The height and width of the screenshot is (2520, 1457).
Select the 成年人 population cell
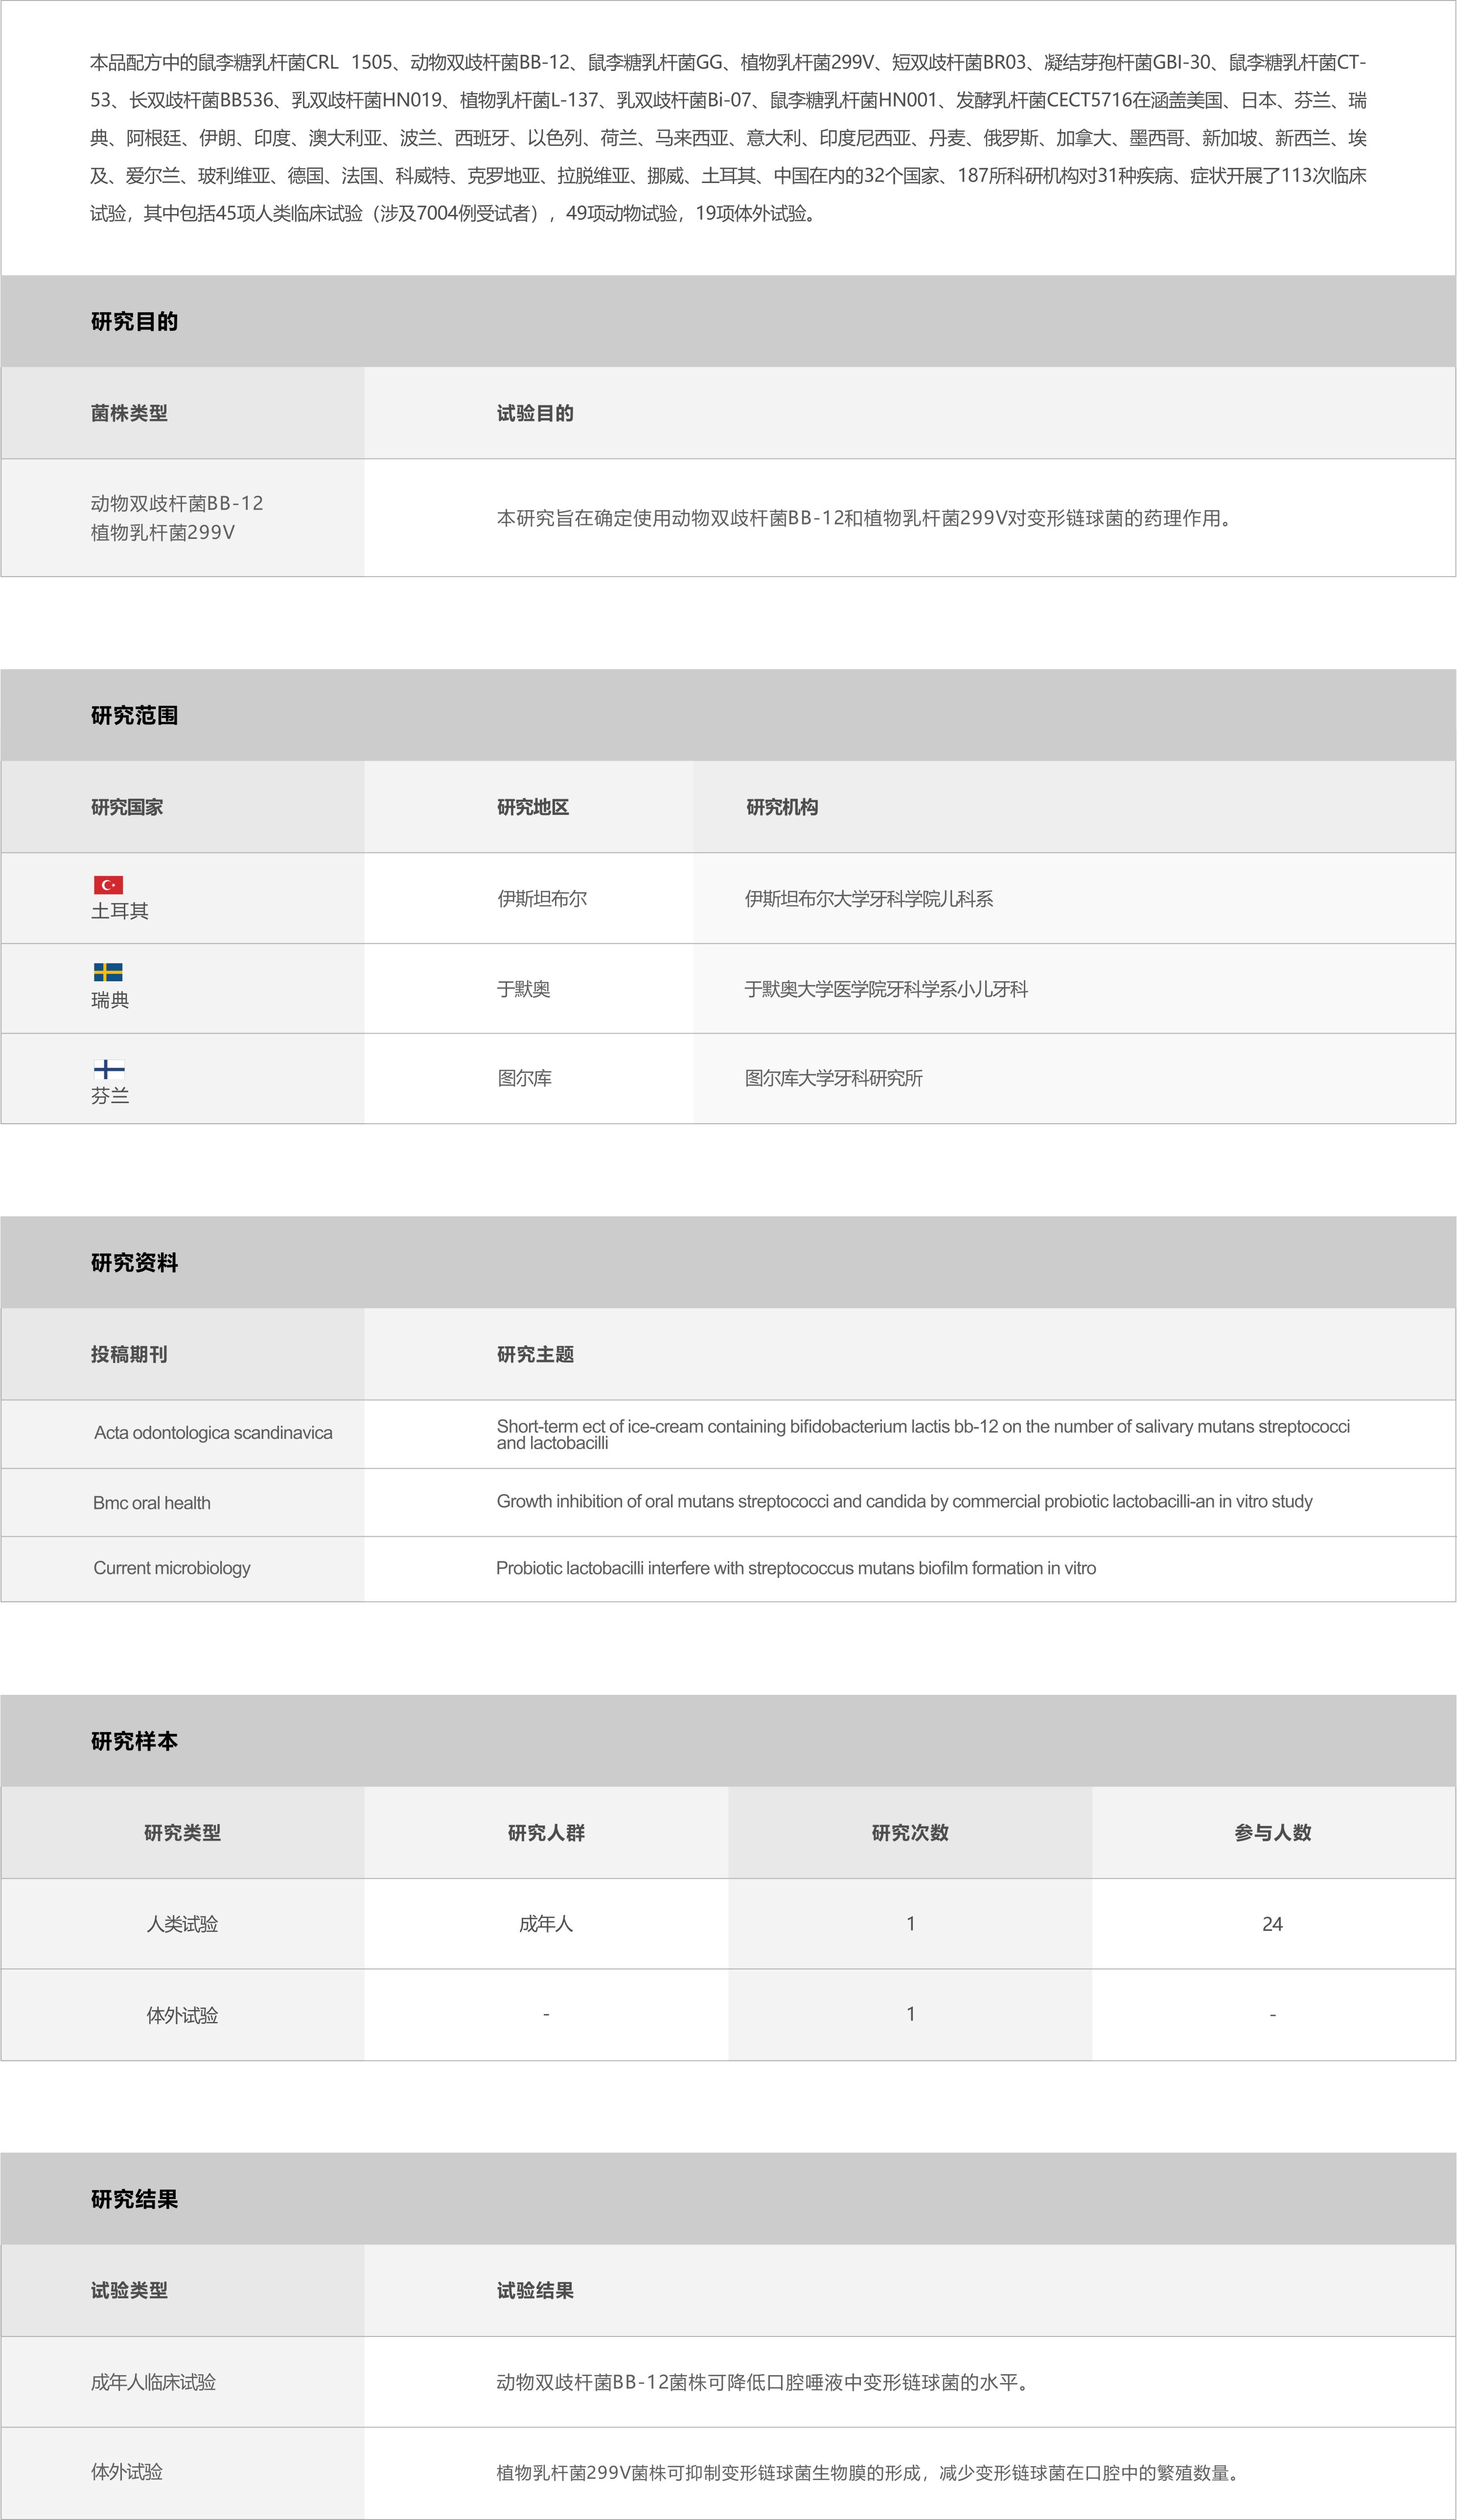click(546, 1924)
